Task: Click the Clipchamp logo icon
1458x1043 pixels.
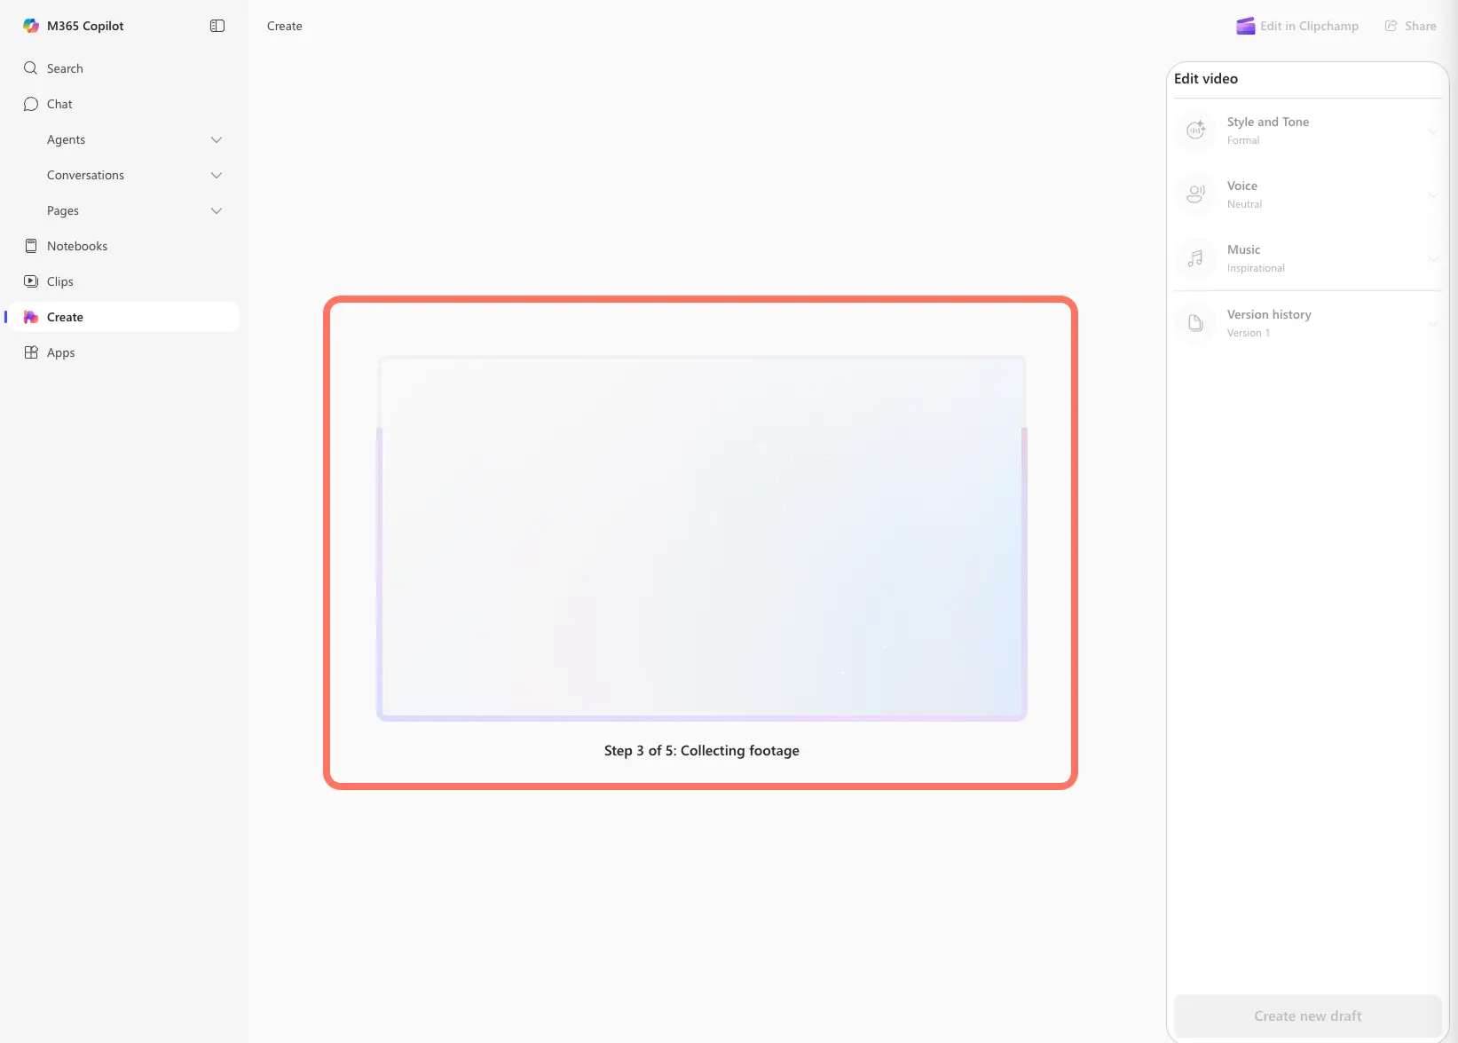Action: (x=1245, y=26)
